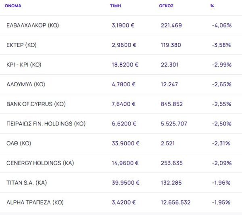This screenshot has height=215, width=242.
Task: Sort by the % change column header
Action: click(212, 6)
